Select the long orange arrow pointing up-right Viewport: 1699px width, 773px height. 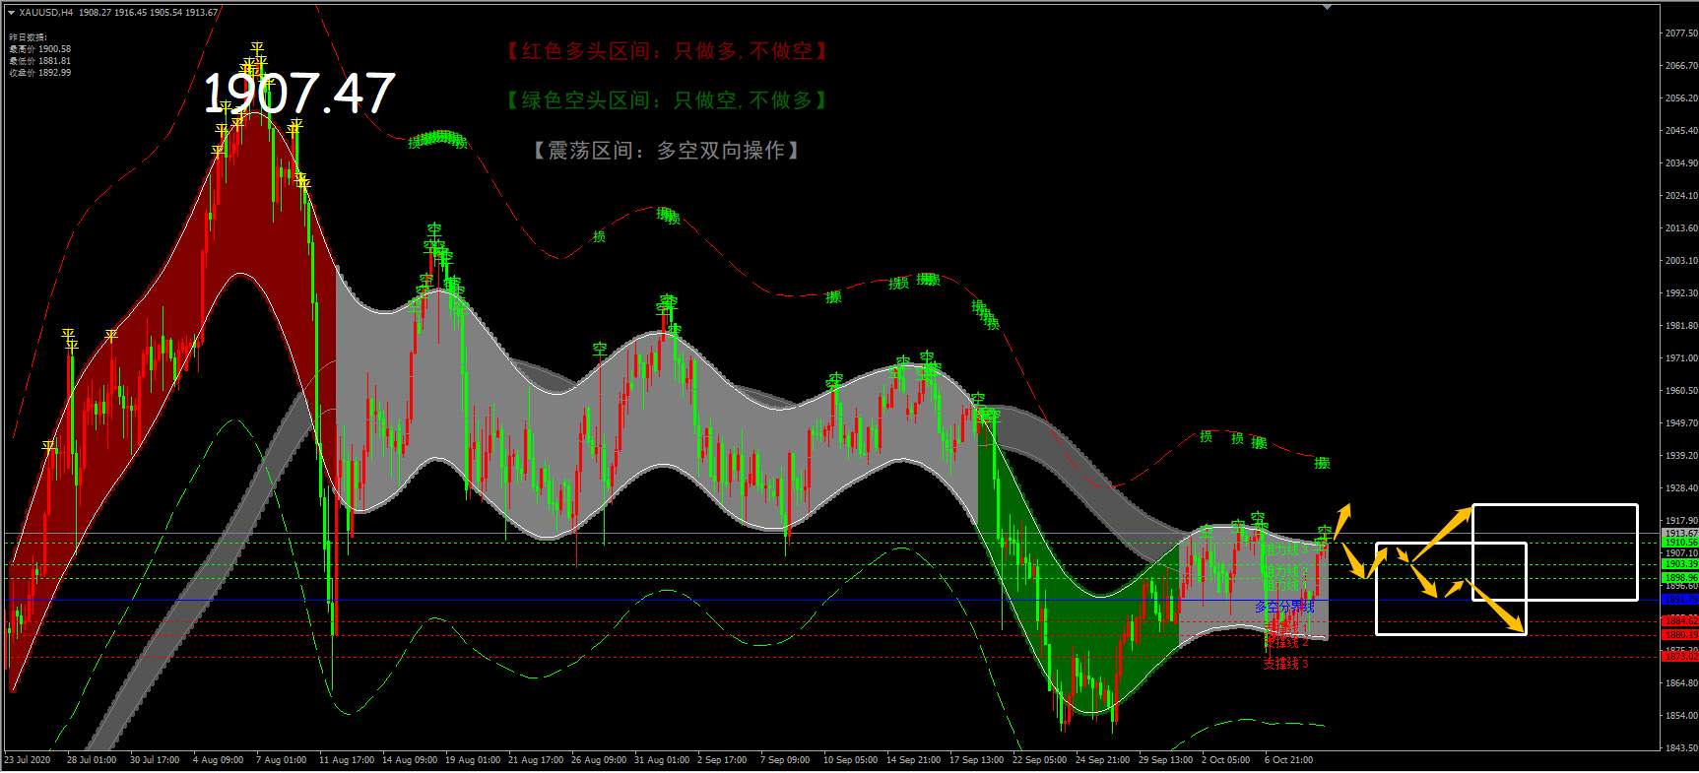(1442, 534)
